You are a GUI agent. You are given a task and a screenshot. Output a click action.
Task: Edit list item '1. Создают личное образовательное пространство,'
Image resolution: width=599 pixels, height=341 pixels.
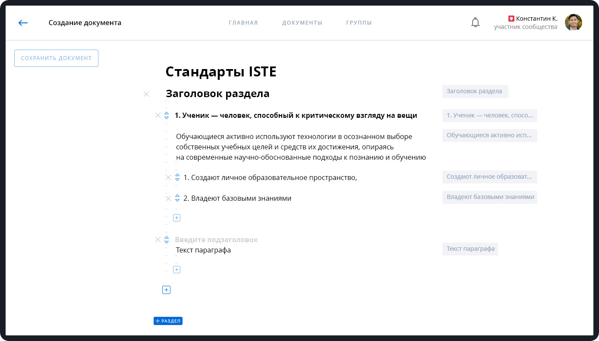[270, 177]
